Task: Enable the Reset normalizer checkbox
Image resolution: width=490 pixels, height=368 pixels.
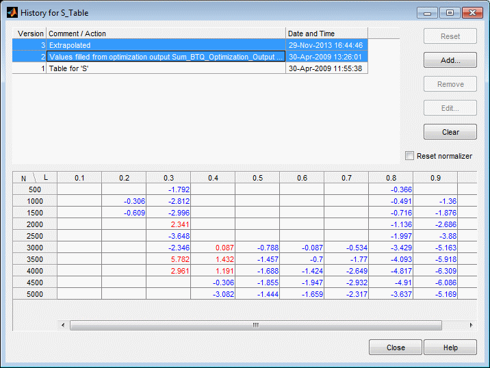Action: coord(409,155)
